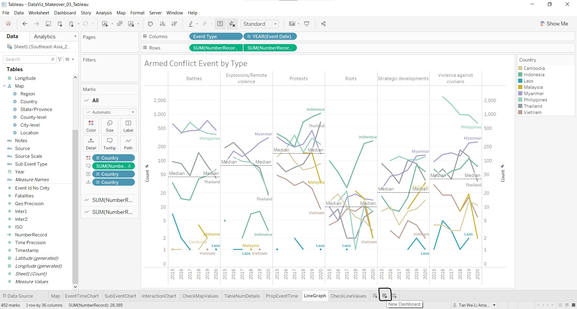Click the Undo back arrow icon

(x=25, y=24)
